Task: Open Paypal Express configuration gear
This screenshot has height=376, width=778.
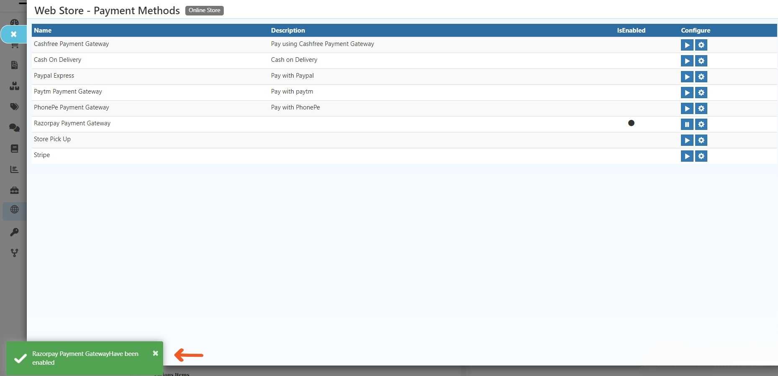Action: pos(701,77)
